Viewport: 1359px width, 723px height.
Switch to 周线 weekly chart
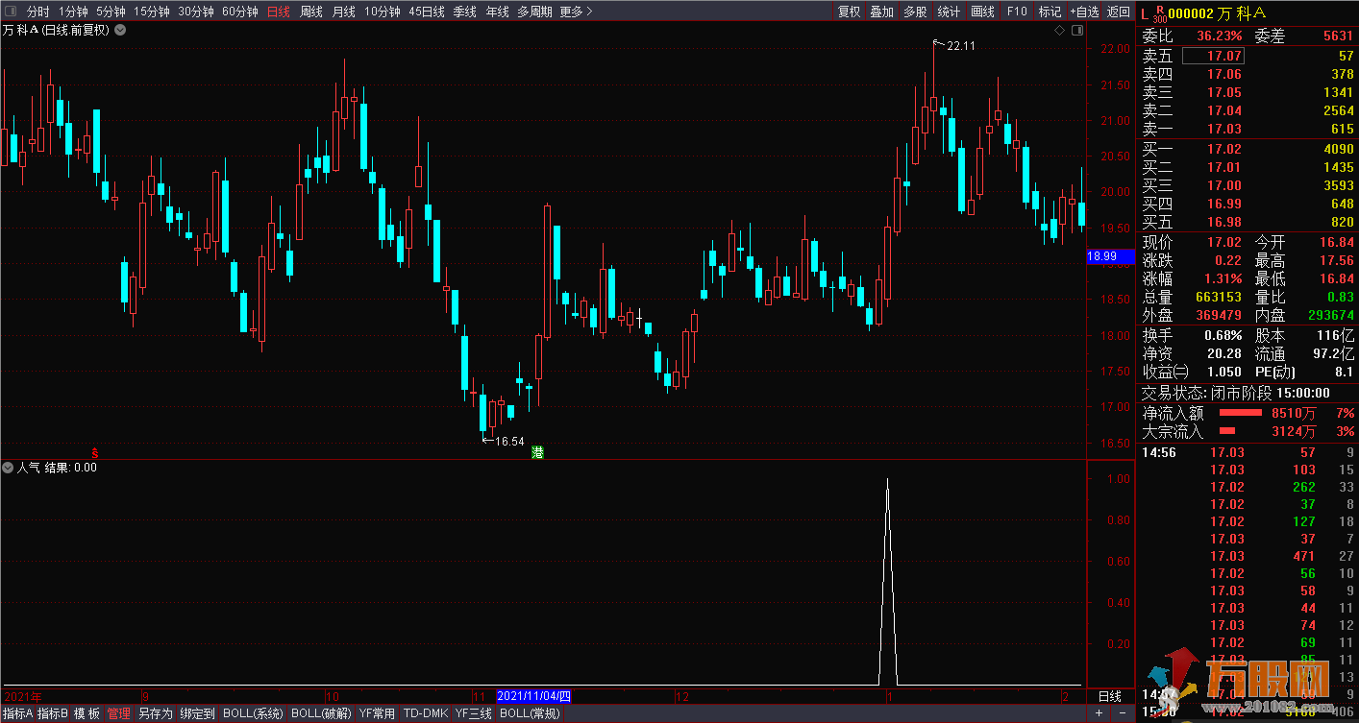pos(311,12)
